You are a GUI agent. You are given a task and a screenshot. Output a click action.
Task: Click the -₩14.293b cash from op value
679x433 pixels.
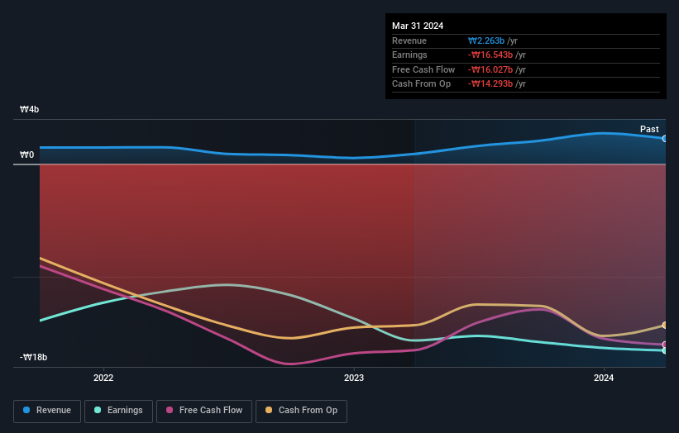tap(490, 84)
